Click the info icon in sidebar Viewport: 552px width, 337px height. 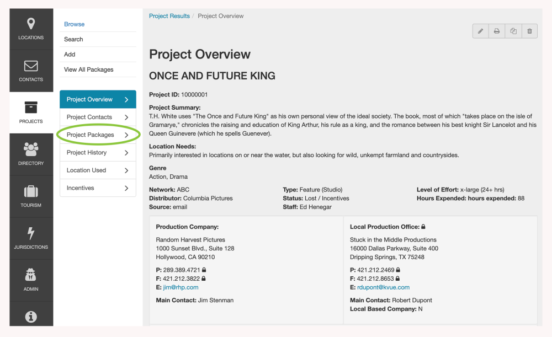[x=31, y=317]
